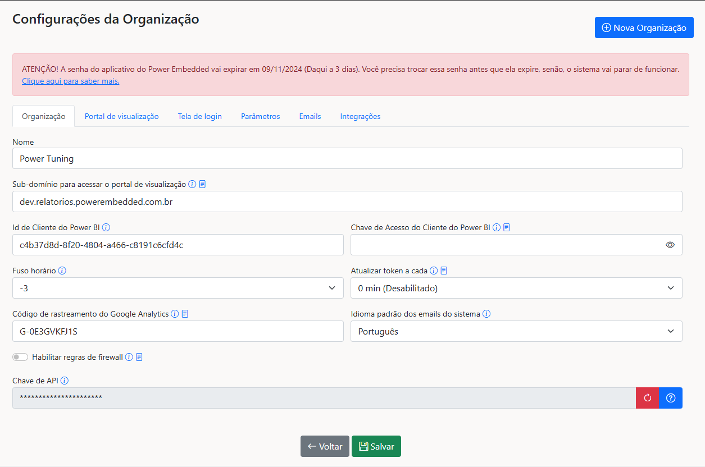This screenshot has height=467, width=705.
Task: Open the Emails tab
Action: [310, 116]
